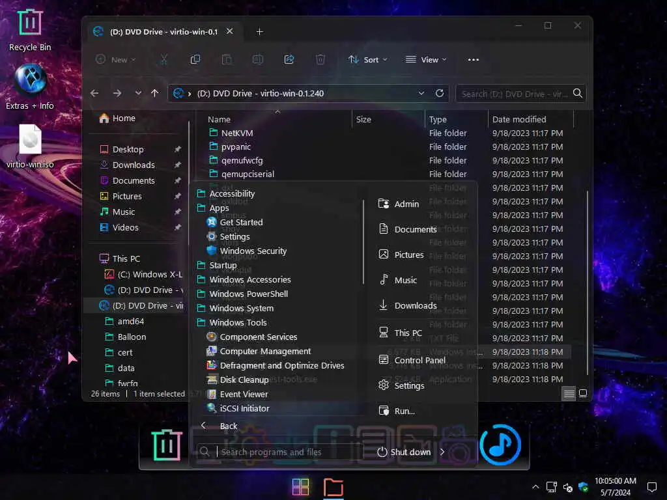Click the search magnifier icon in Explorer
This screenshot has width=667, height=500.
click(x=577, y=93)
